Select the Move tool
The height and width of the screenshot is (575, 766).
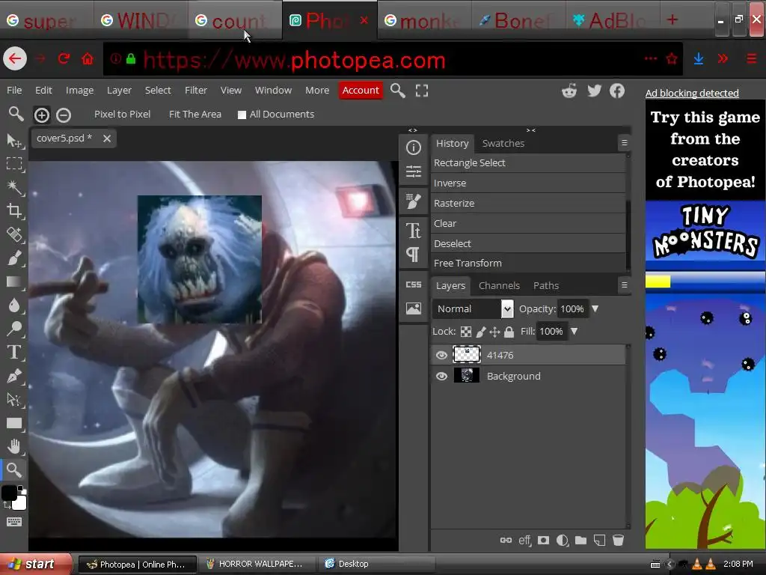point(14,140)
